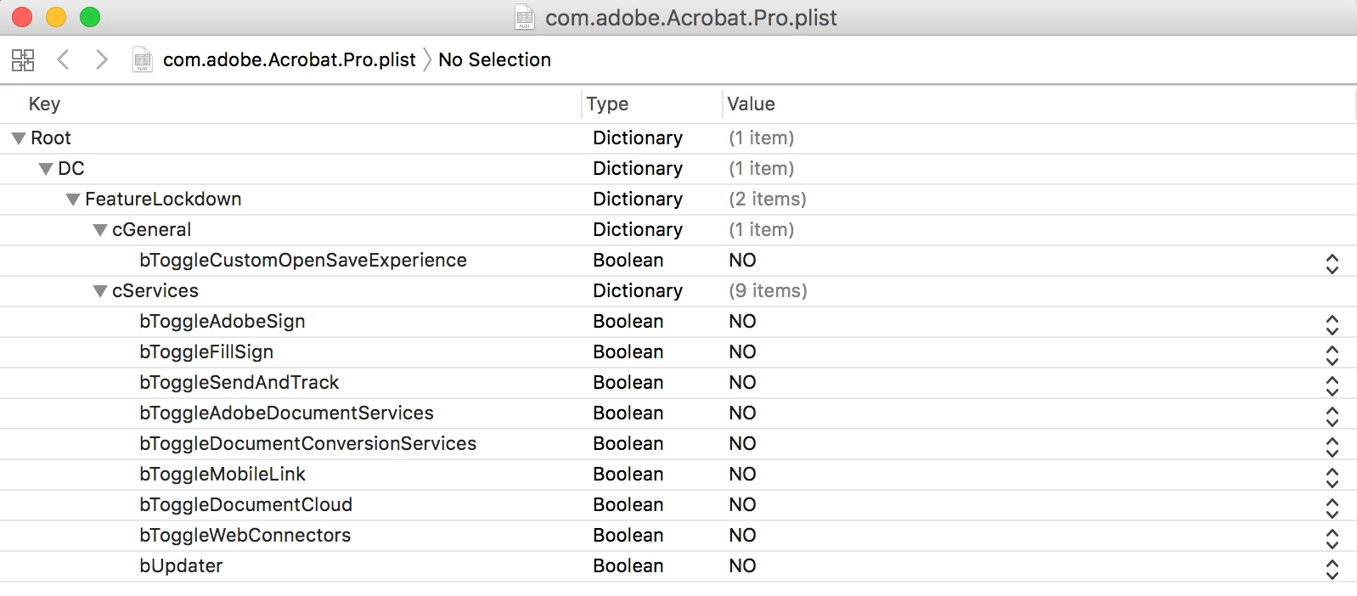
Task: Go back with the left chevron arrow
Action: pyautogui.click(x=63, y=59)
